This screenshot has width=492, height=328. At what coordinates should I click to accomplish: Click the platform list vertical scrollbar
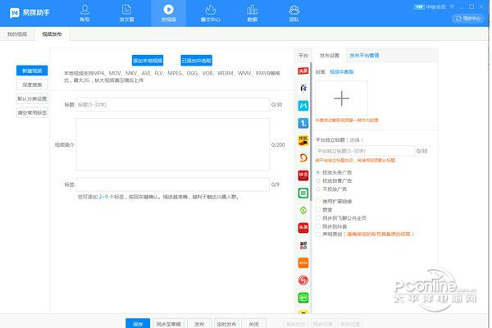(x=311, y=132)
